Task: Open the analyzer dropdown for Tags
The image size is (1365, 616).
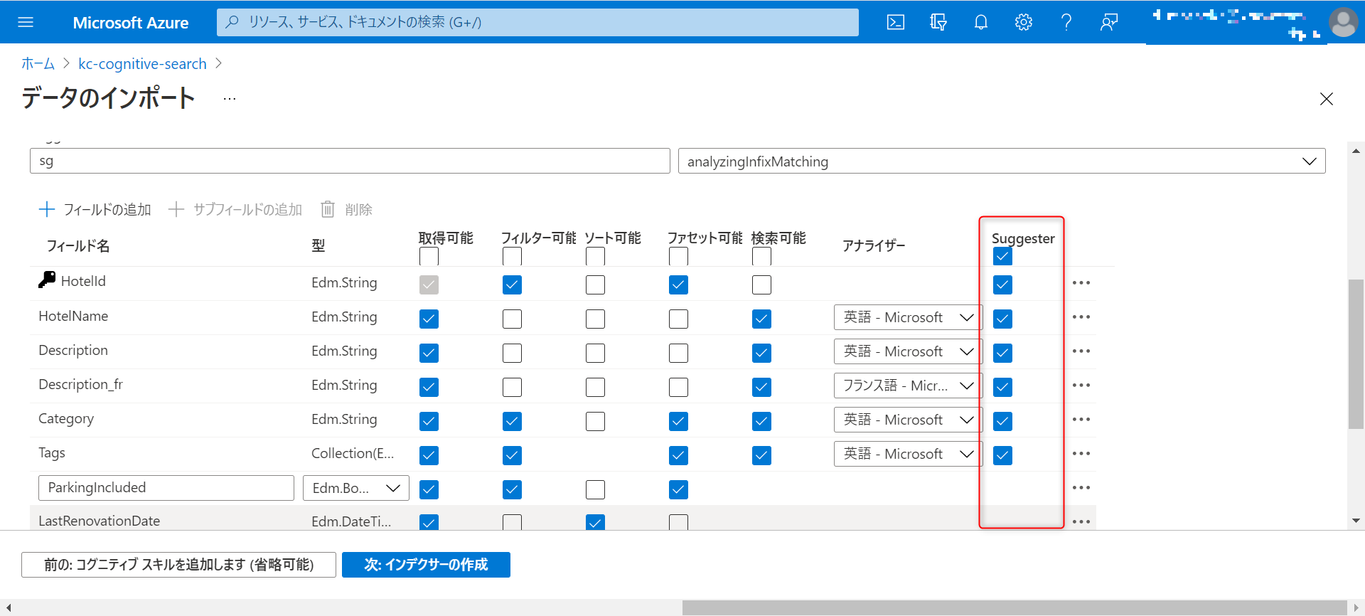Action: coord(908,454)
